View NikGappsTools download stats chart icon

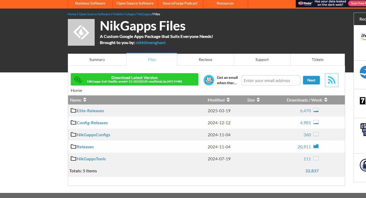(316, 158)
